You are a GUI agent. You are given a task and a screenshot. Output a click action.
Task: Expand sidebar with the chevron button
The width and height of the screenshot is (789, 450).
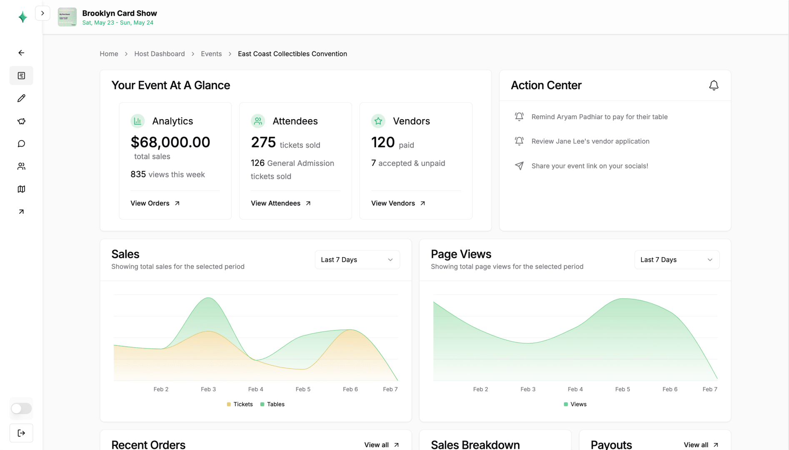pyautogui.click(x=42, y=13)
